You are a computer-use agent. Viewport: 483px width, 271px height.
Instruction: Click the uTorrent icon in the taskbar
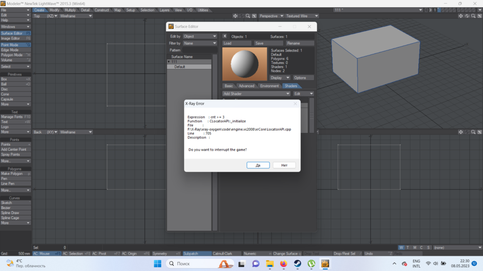312,264
